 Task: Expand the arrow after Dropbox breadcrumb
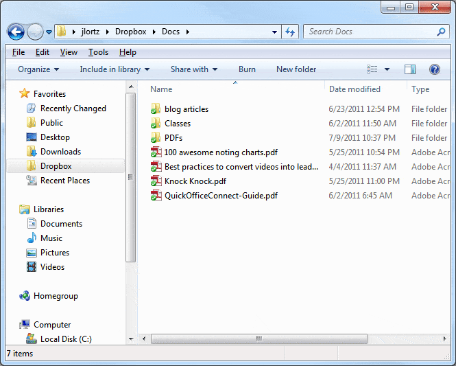click(x=154, y=32)
